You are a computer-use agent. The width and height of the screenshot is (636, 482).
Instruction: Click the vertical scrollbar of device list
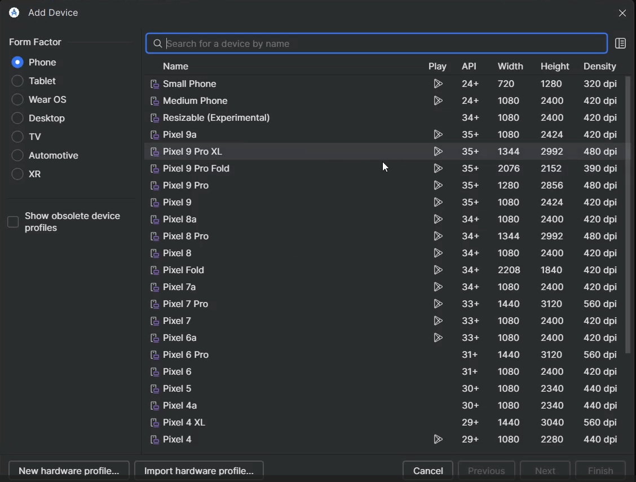point(628,214)
